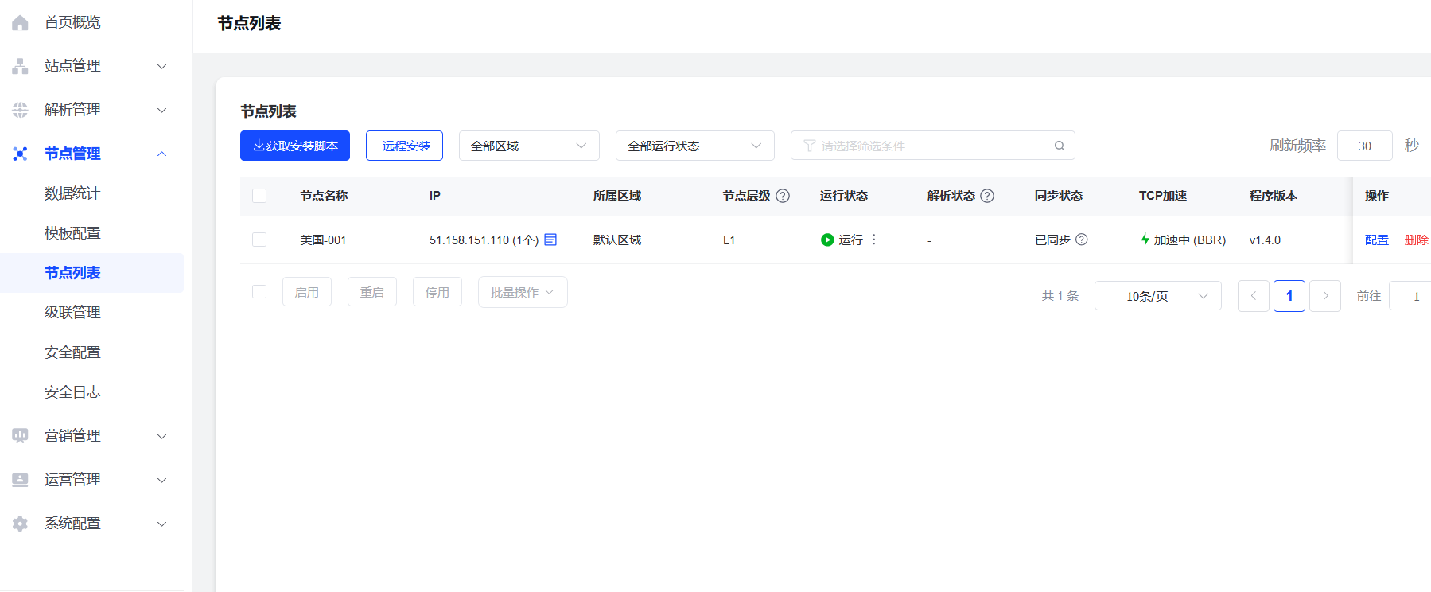Expand the 系统配置 menu chevron
1431x592 pixels.
pos(162,524)
